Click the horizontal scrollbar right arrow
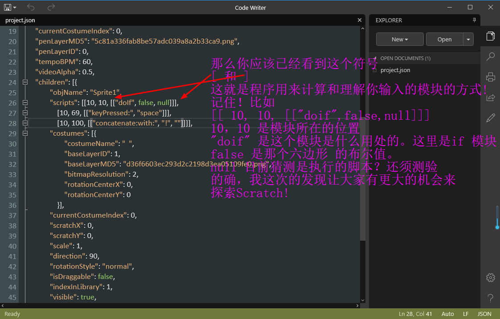The height and width of the screenshot is (319, 500). coord(357,306)
